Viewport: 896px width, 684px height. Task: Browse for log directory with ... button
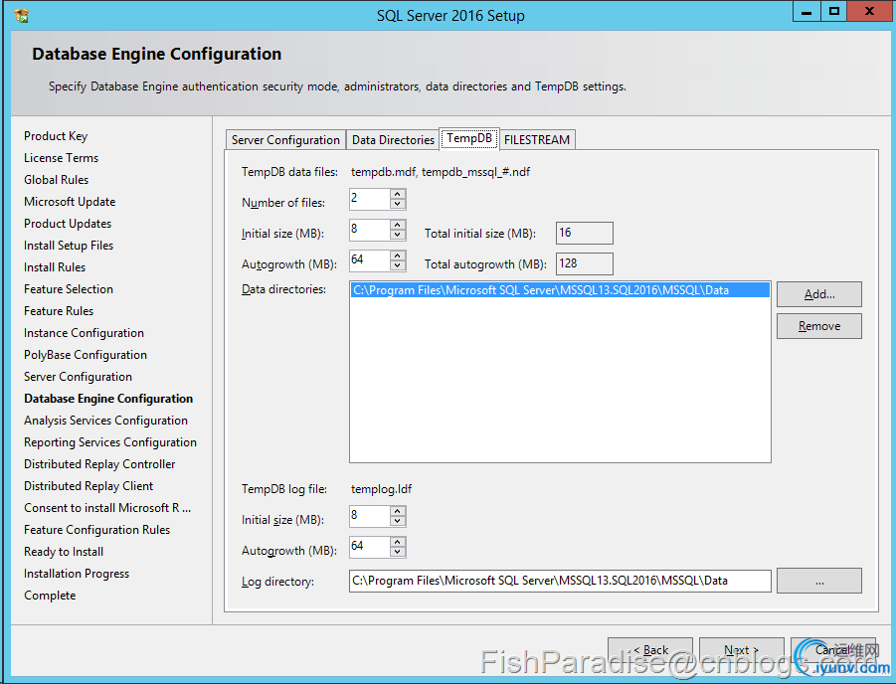click(x=819, y=582)
